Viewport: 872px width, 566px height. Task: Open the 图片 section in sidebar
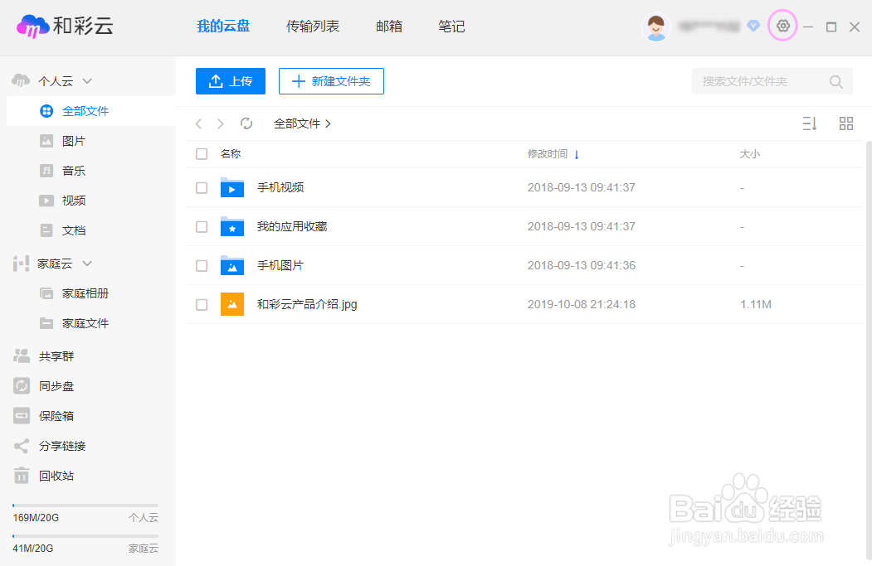pos(73,140)
